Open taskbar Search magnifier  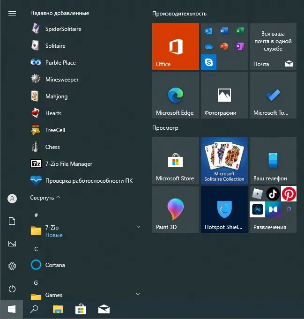[x=34, y=309]
